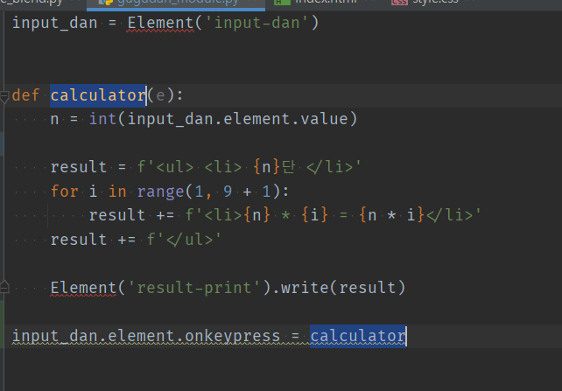
Task: Click highlighted calculator on the last line
Action: 358,336
